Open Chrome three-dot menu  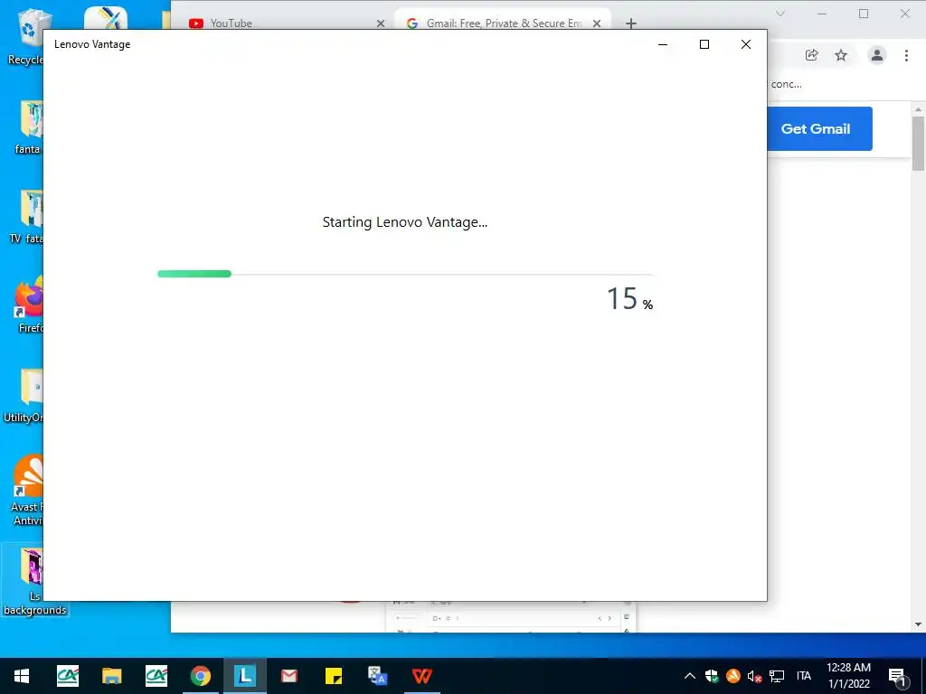(x=906, y=55)
